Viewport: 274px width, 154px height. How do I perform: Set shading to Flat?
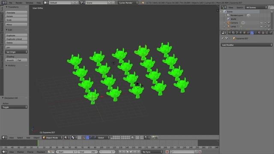22,60
